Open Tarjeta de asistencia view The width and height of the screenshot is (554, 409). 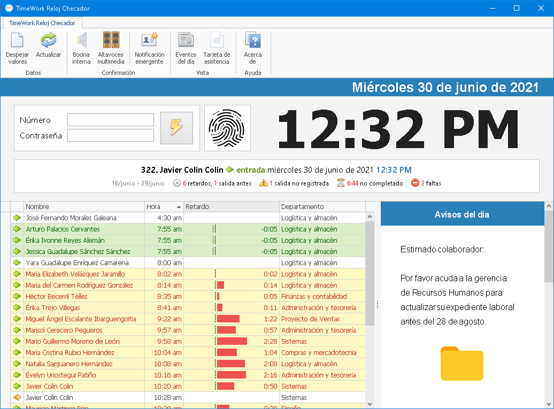[217, 41]
